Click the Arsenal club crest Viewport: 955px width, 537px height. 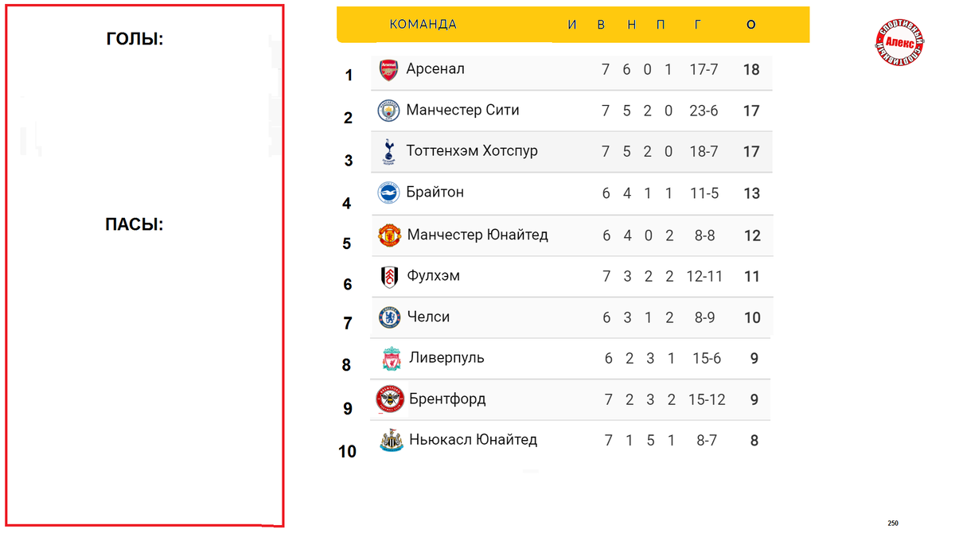pyautogui.click(x=388, y=69)
